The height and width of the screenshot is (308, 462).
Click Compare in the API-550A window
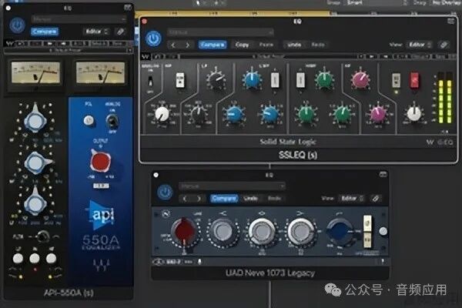click(x=45, y=32)
